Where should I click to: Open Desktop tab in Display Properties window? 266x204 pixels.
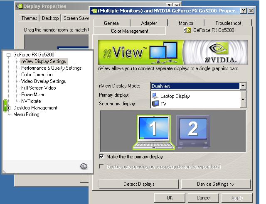50,18
